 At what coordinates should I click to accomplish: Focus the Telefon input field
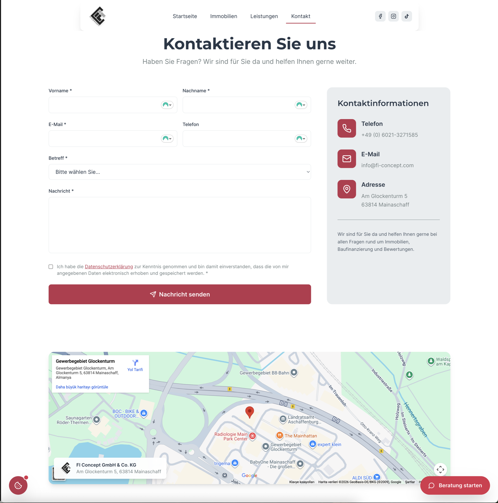click(247, 138)
